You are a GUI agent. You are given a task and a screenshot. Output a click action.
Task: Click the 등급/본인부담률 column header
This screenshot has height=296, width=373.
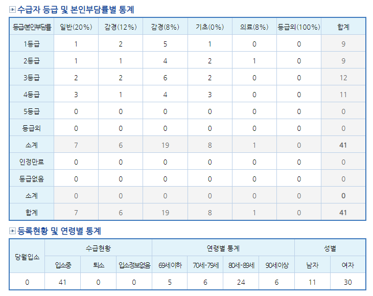(x=32, y=27)
